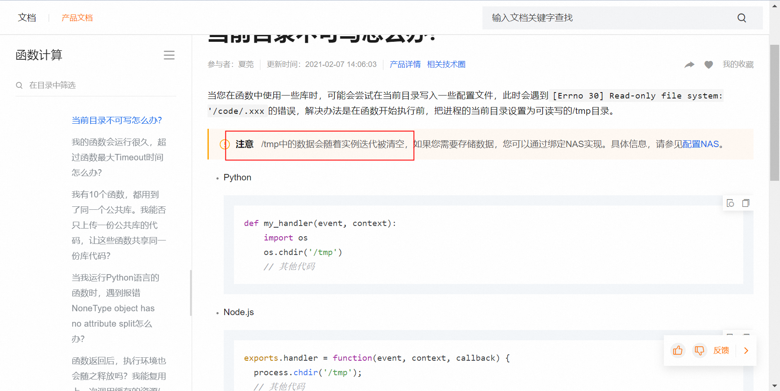Select sidebar item about NoneType object split
The width and height of the screenshot is (780, 391).
(x=115, y=308)
